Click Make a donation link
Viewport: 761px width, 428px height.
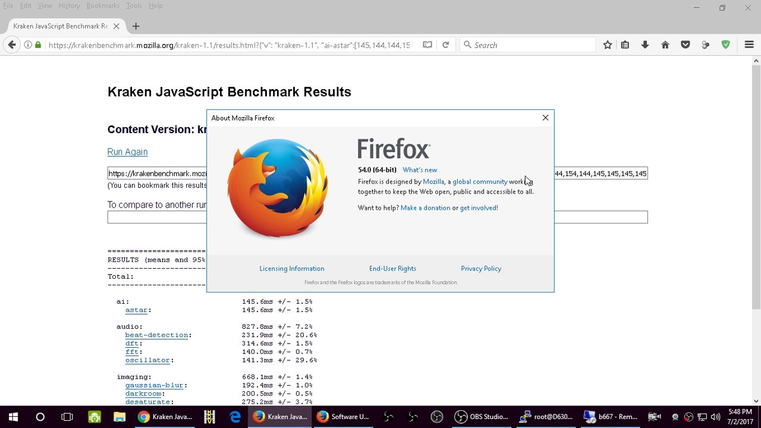[425, 208]
